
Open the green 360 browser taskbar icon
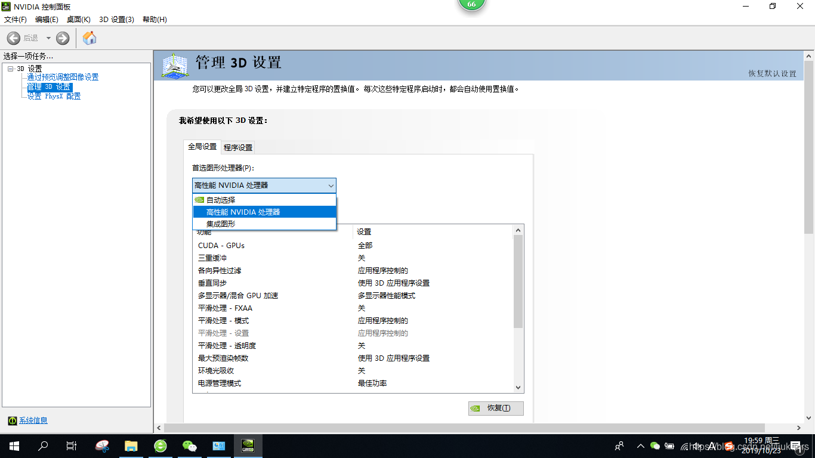click(160, 446)
